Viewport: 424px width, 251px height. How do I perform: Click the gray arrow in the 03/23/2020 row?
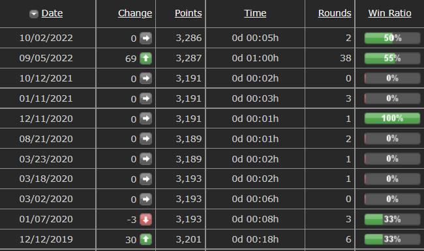pos(145,158)
